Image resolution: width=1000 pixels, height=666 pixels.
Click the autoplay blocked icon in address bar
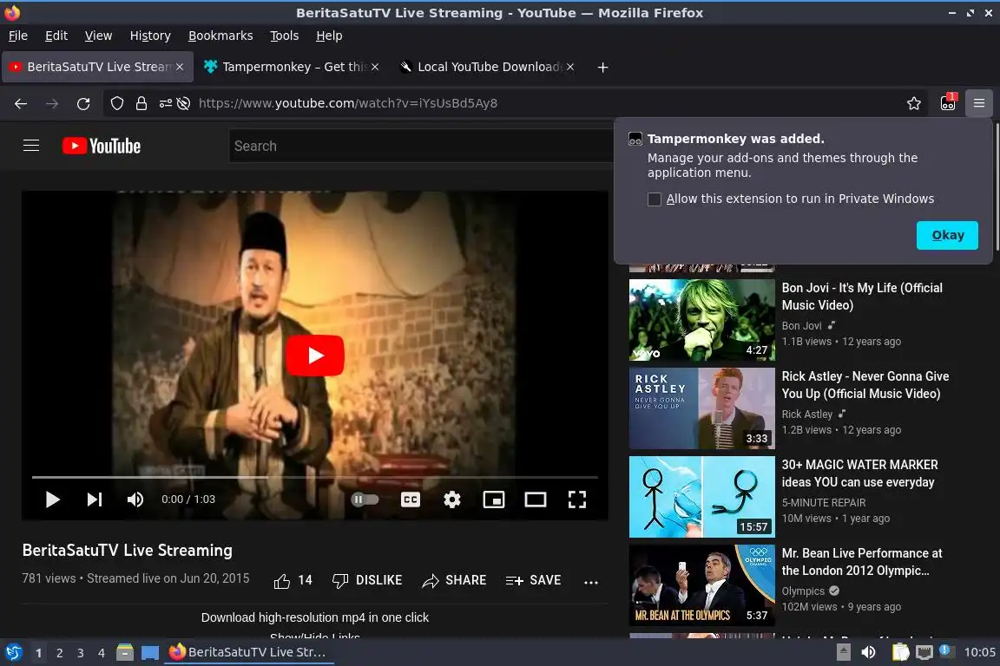click(x=184, y=103)
